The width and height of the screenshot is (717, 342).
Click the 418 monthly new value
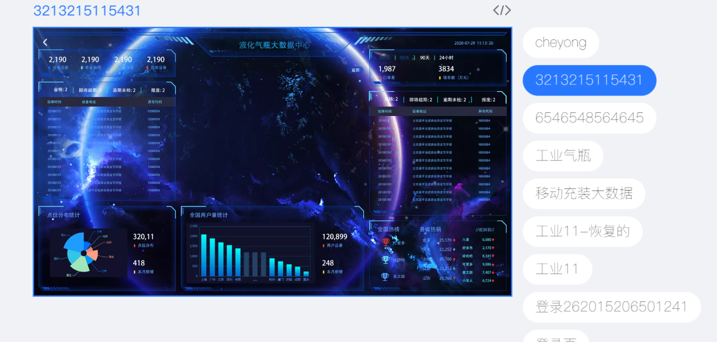coord(139,263)
